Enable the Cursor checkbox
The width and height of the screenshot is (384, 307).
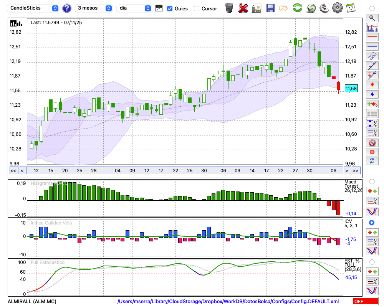click(197, 8)
